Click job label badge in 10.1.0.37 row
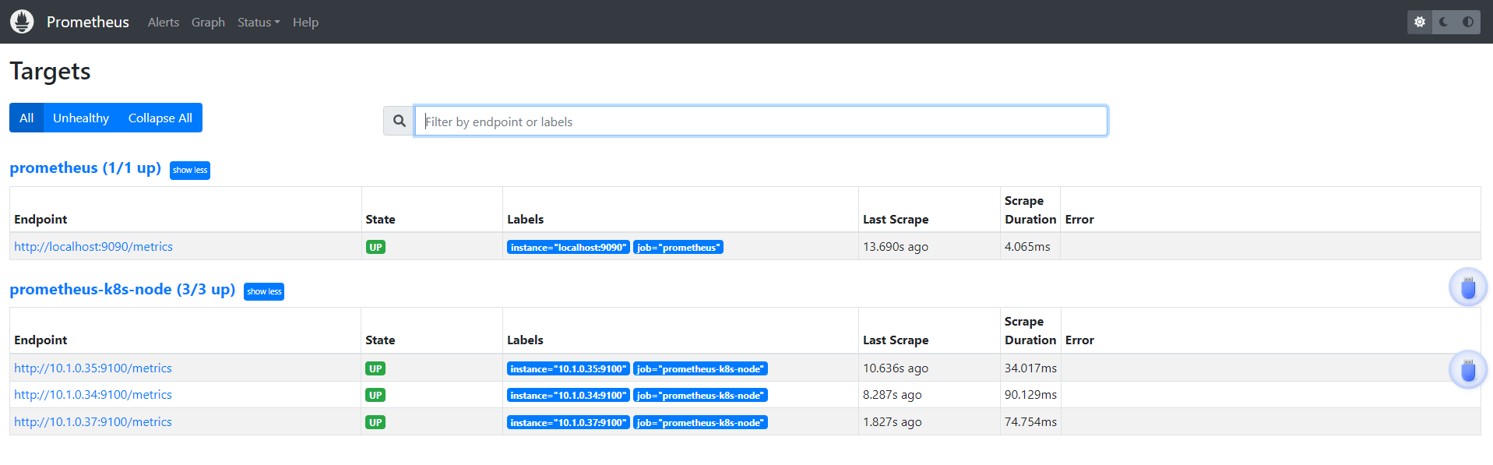 point(700,422)
